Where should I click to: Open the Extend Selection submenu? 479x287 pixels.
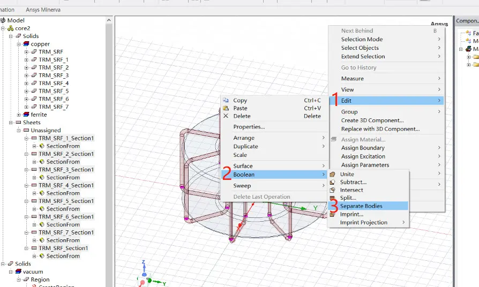(387, 56)
